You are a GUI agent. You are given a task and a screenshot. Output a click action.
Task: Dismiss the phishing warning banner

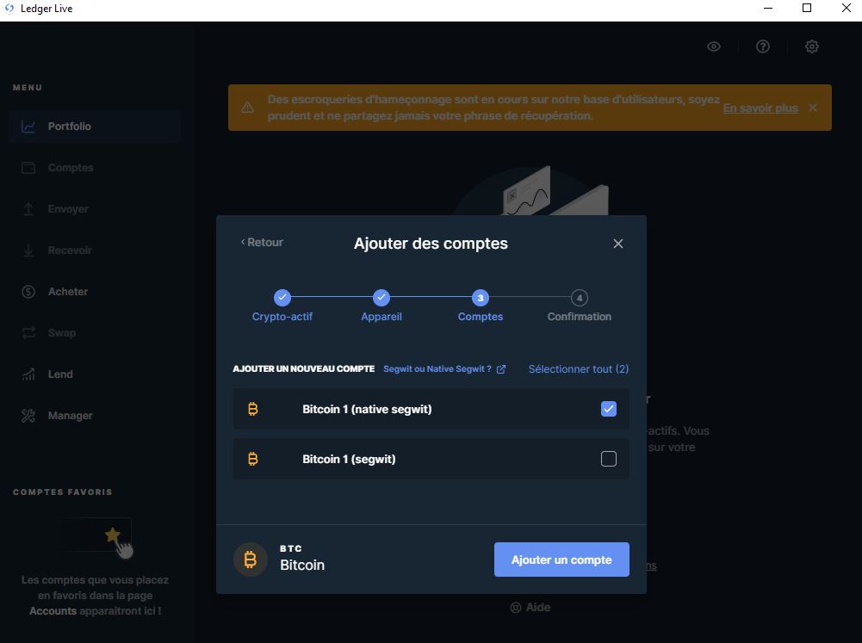813,108
